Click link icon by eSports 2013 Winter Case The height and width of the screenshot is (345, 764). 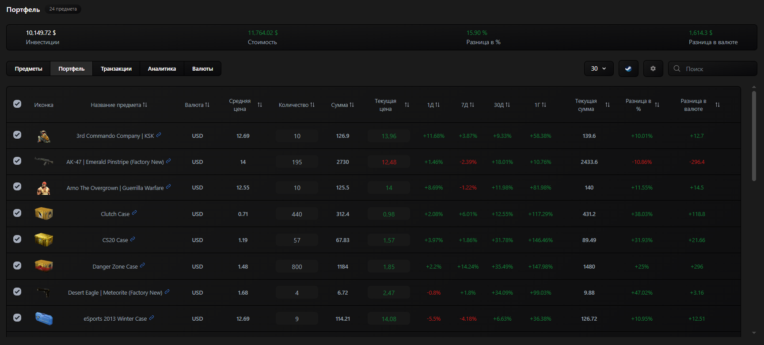[152, 318]
